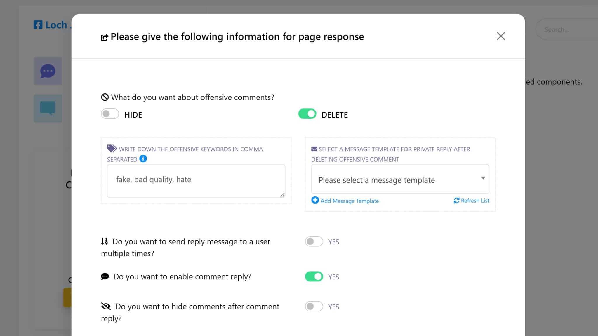The image size is (598, 336).
Task: Turn off the DELETE offensive comments toggle
Action: click(x=307, y=114)
